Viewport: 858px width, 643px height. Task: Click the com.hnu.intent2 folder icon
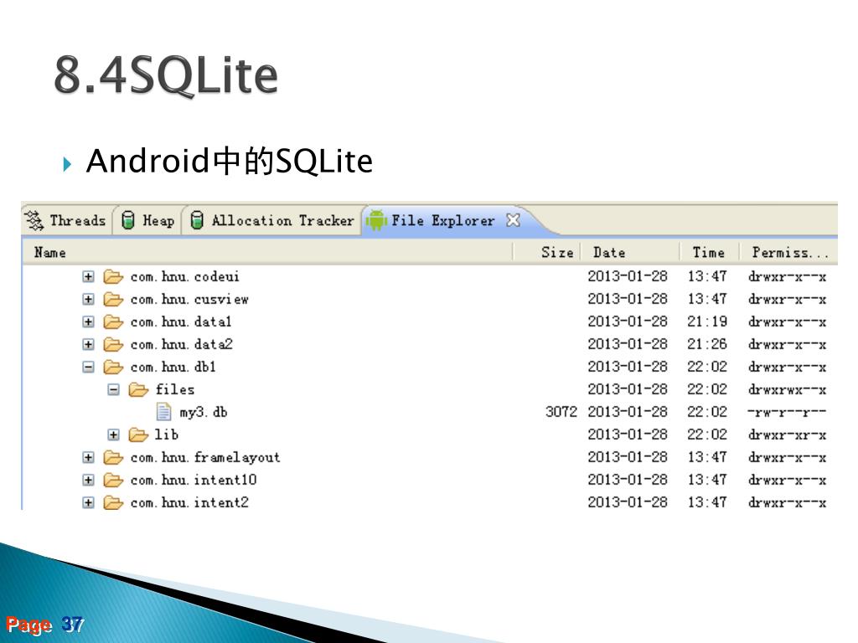[x=113, y=502]
